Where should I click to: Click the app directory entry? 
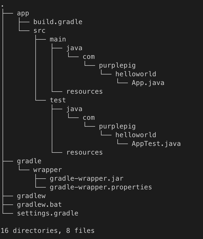point(23,13)
